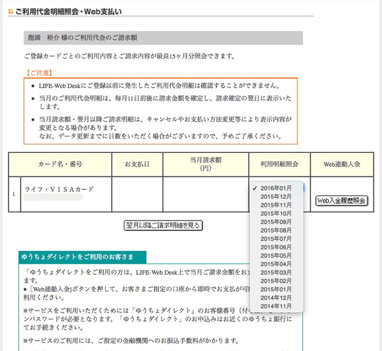Select 2015年04月 option

(276, 264)
